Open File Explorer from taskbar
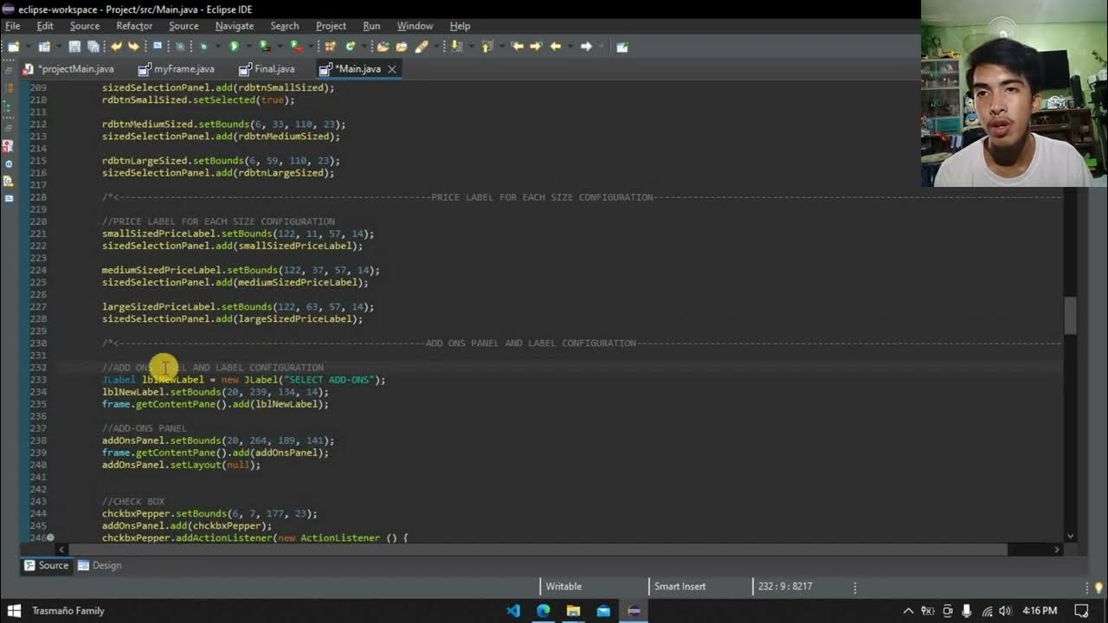The width and height of the screenshot is (1108, 623). coord(573,611)
